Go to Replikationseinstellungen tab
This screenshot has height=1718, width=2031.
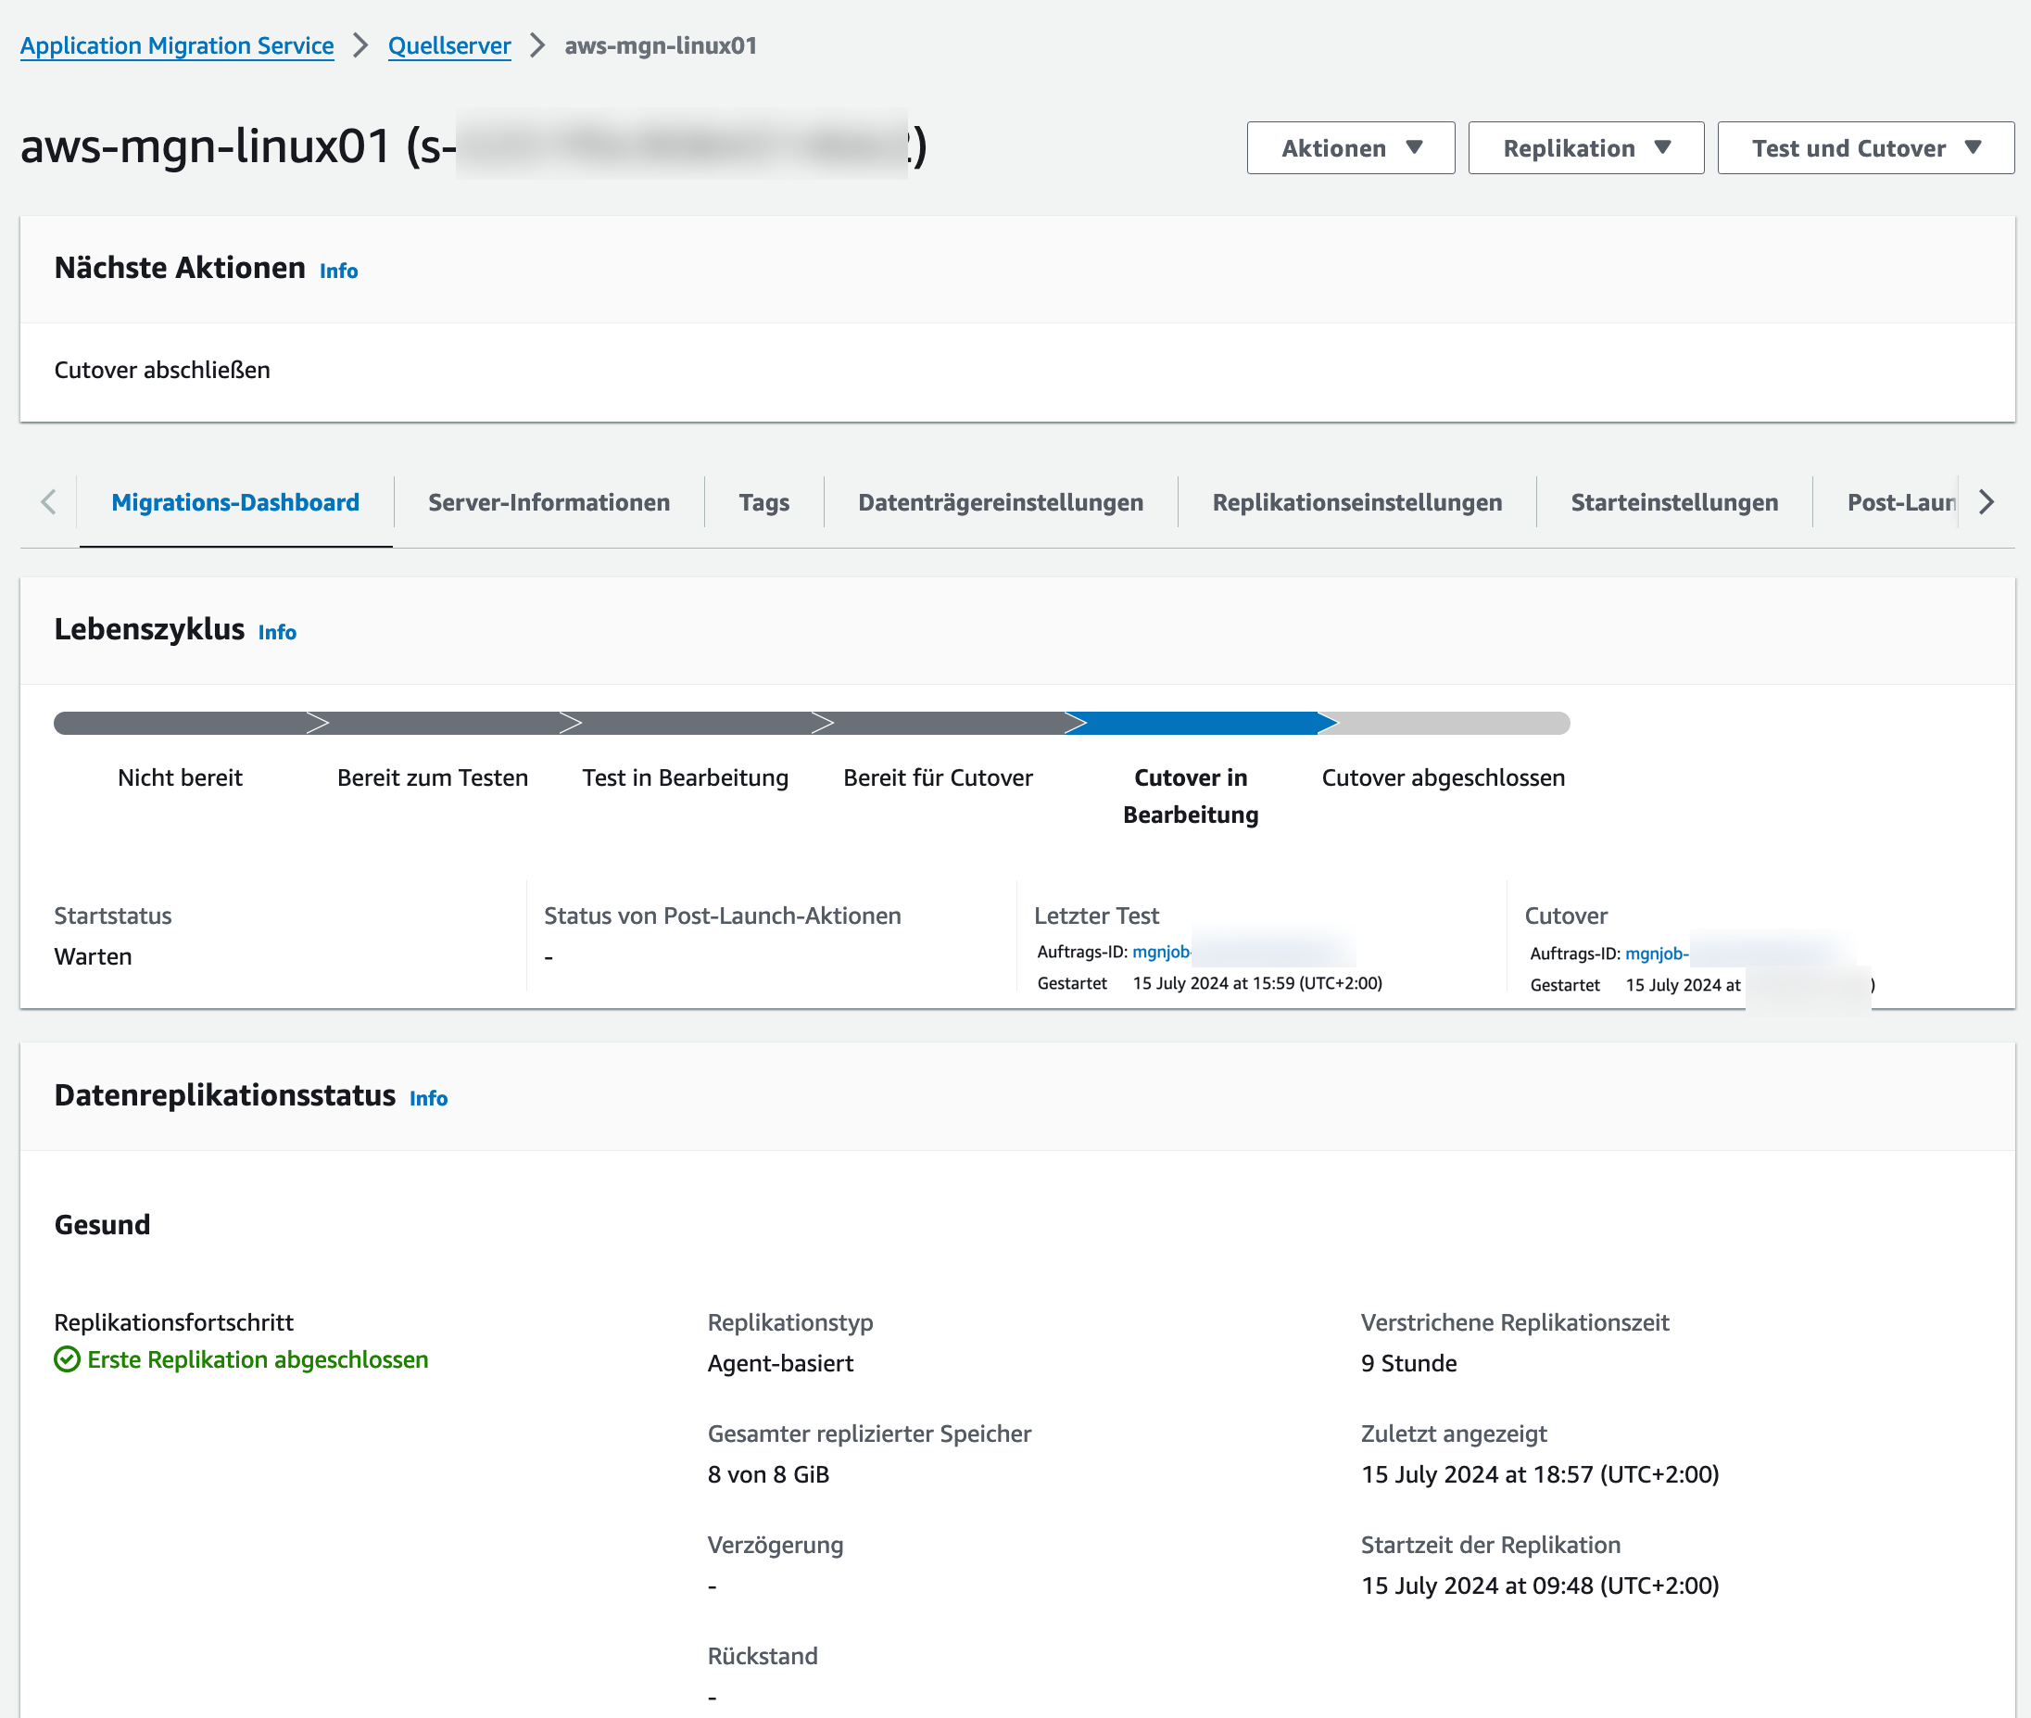click(x=1356, y=502)
